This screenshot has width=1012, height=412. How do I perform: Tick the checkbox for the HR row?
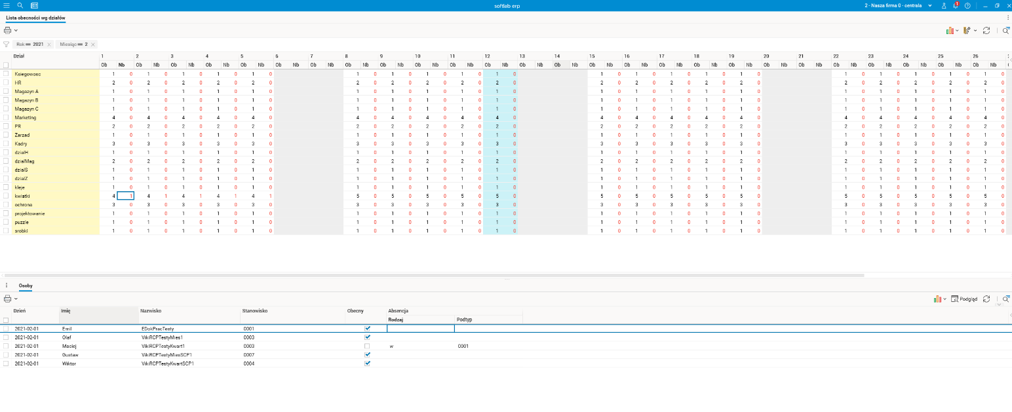click(6, 83)
